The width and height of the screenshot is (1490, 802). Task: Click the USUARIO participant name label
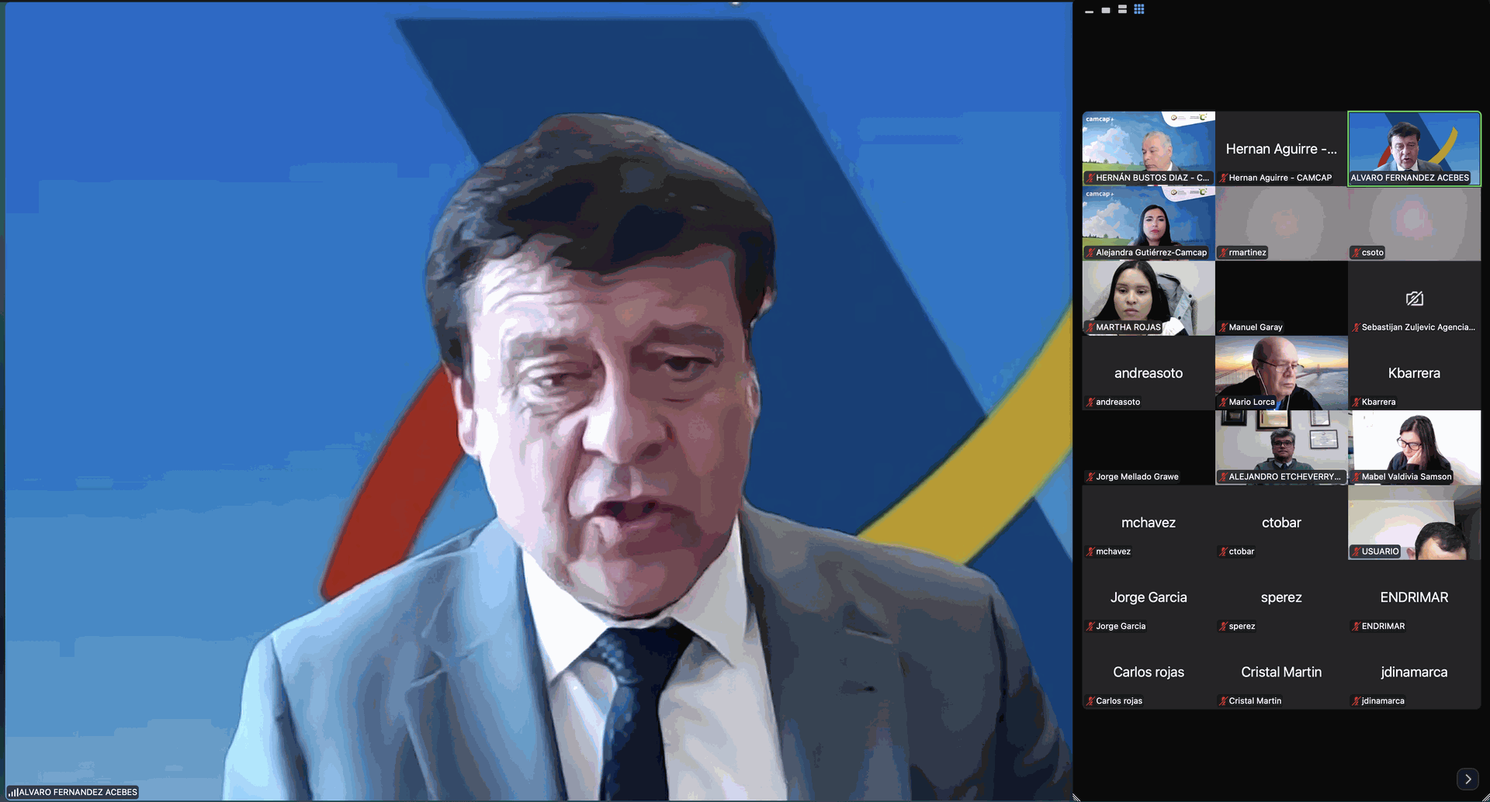pos(1380,551)
